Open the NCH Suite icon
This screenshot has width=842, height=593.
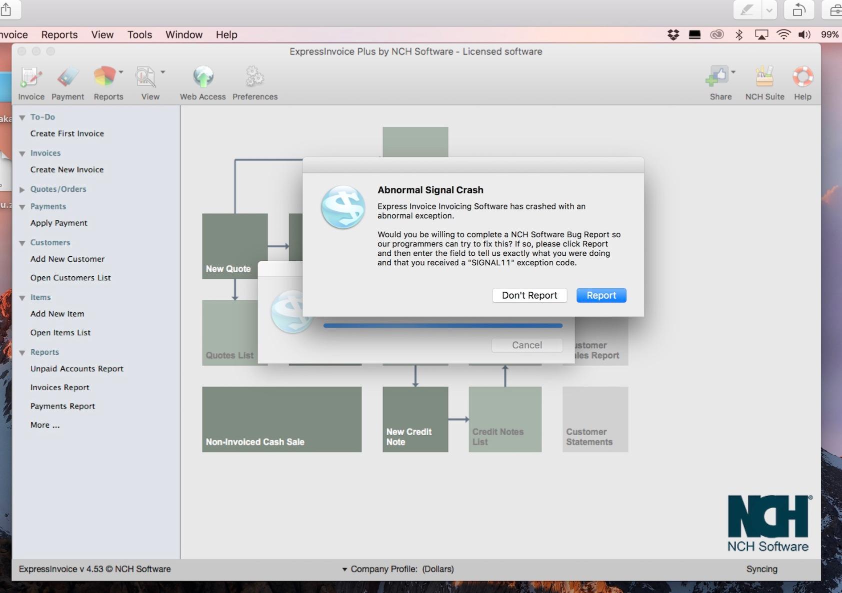(x=764, y=77)
